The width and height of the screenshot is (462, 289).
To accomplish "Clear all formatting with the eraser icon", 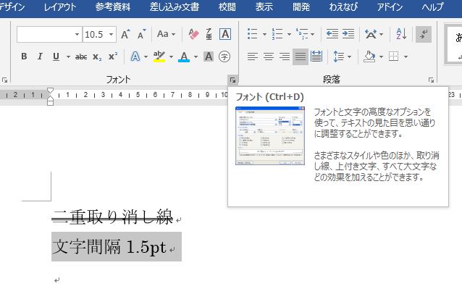I will click(193, 34).
